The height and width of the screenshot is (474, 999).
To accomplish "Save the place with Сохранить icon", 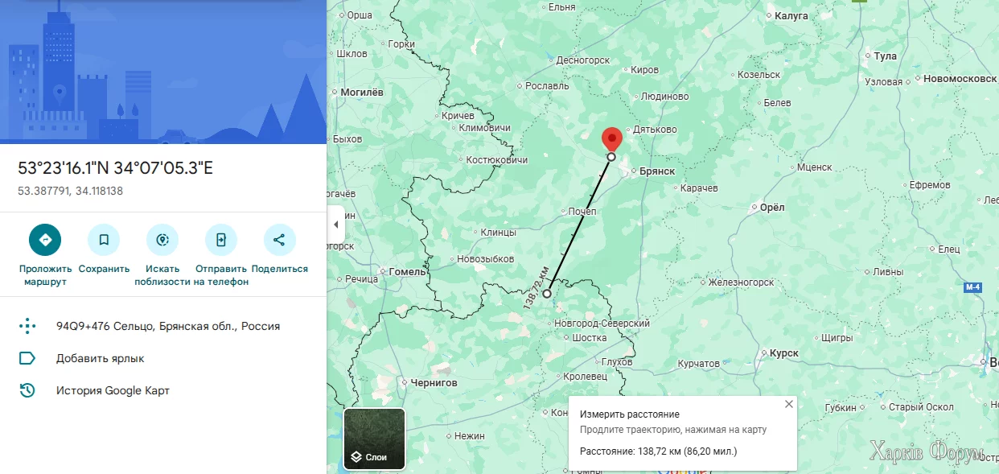I will tap(104, 240).
